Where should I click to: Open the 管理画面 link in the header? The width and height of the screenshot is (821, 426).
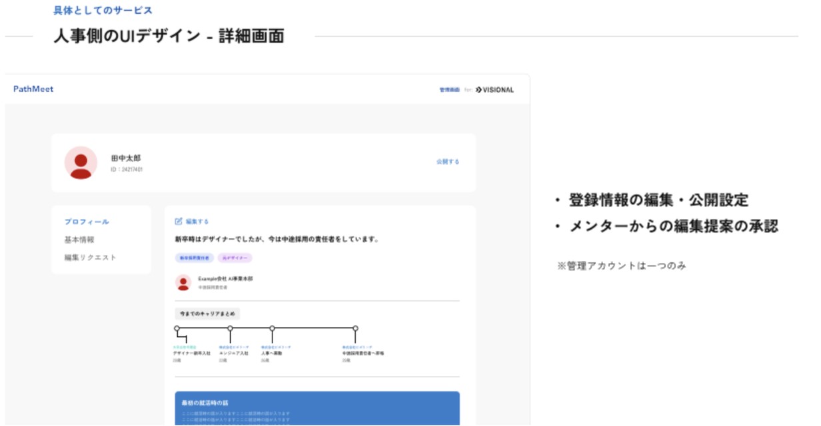(449, 90)
